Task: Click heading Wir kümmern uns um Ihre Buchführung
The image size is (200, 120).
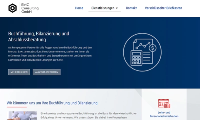Action: point(52,103)
